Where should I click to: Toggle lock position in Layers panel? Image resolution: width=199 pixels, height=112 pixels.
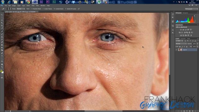click(x=184, y=47)
